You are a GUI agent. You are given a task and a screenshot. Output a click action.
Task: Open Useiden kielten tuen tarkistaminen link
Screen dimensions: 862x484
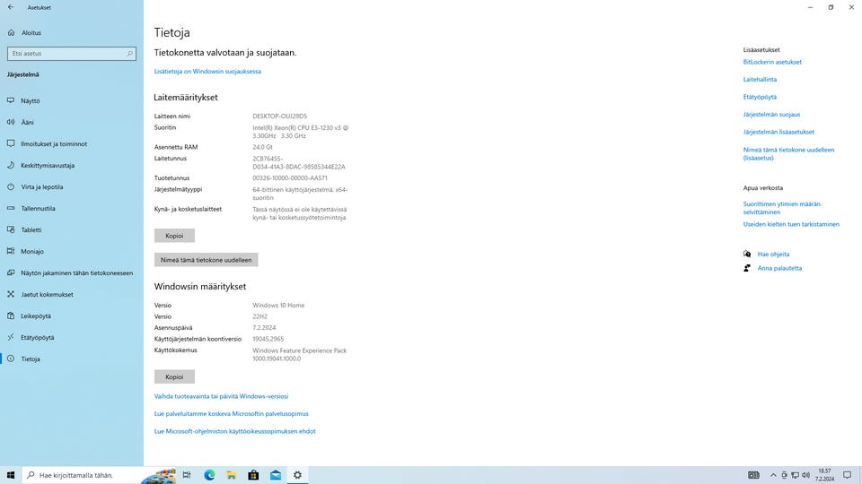click(x=791, y=224)
